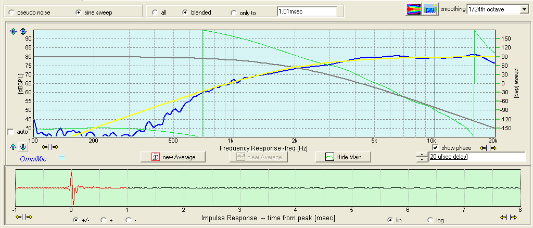533x228 pixels.
Task: Click yellow left arrow under impulse response start
Action: click(19, 217)
